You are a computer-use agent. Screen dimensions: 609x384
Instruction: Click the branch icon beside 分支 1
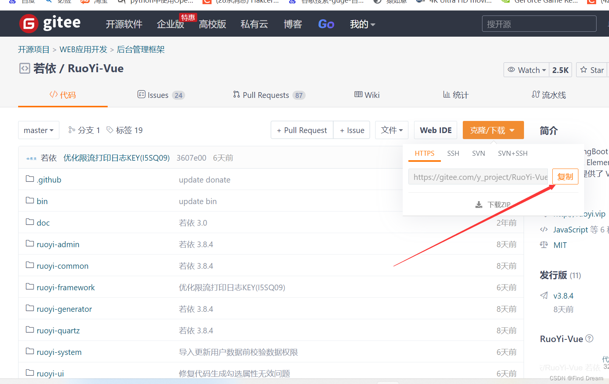[x=72, y=130]
